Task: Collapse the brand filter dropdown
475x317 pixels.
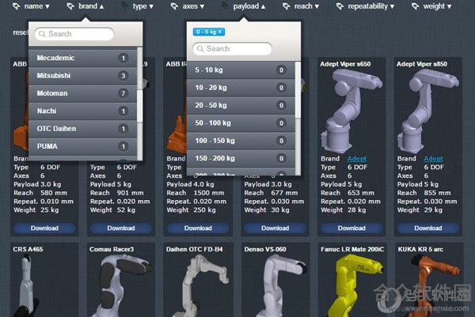Action: (x=91, y=6)
